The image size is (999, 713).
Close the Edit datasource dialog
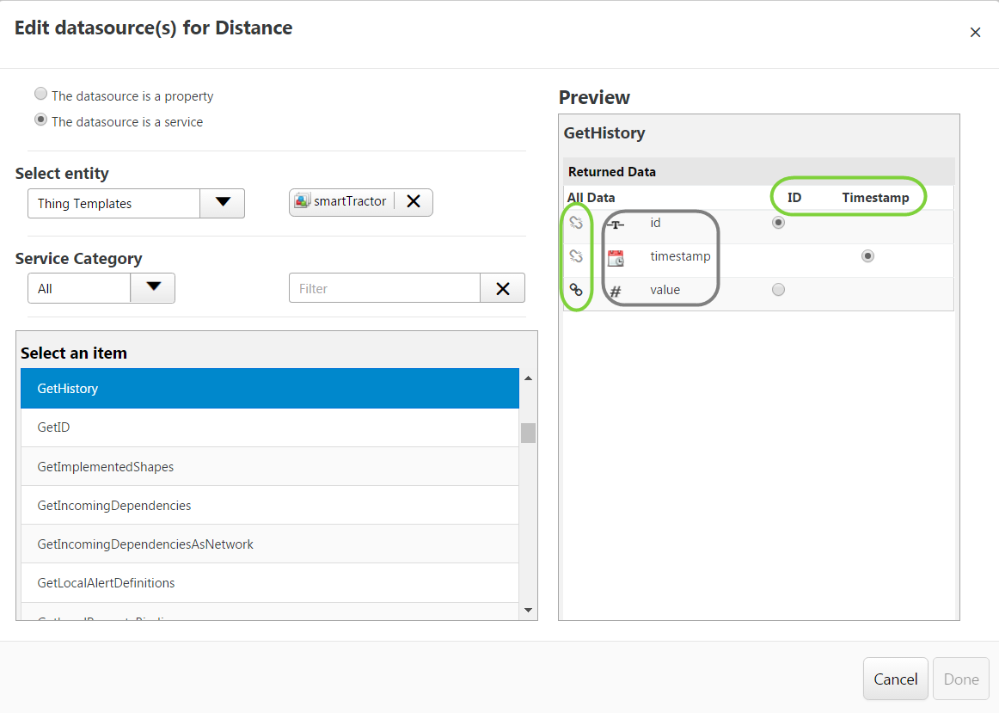point(975,33)
